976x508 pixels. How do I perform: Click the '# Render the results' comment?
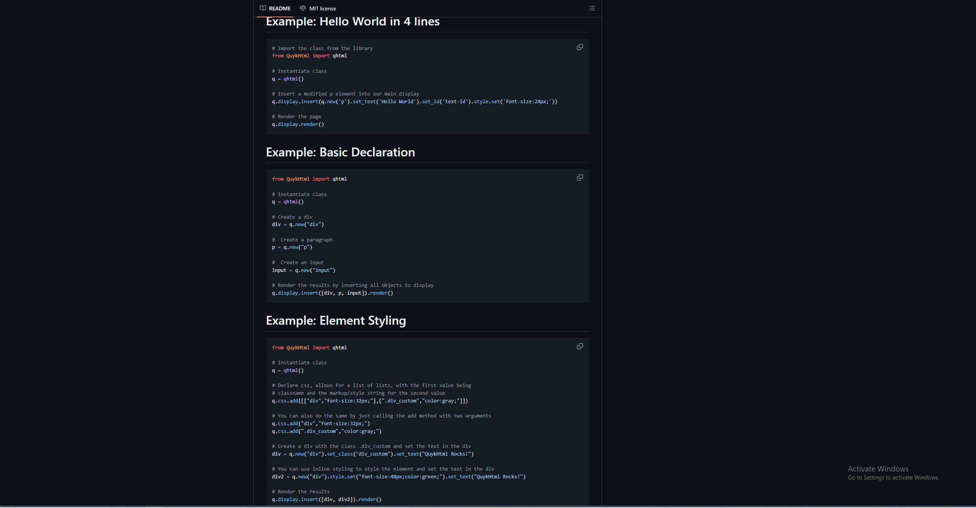[x=301, y=492]
